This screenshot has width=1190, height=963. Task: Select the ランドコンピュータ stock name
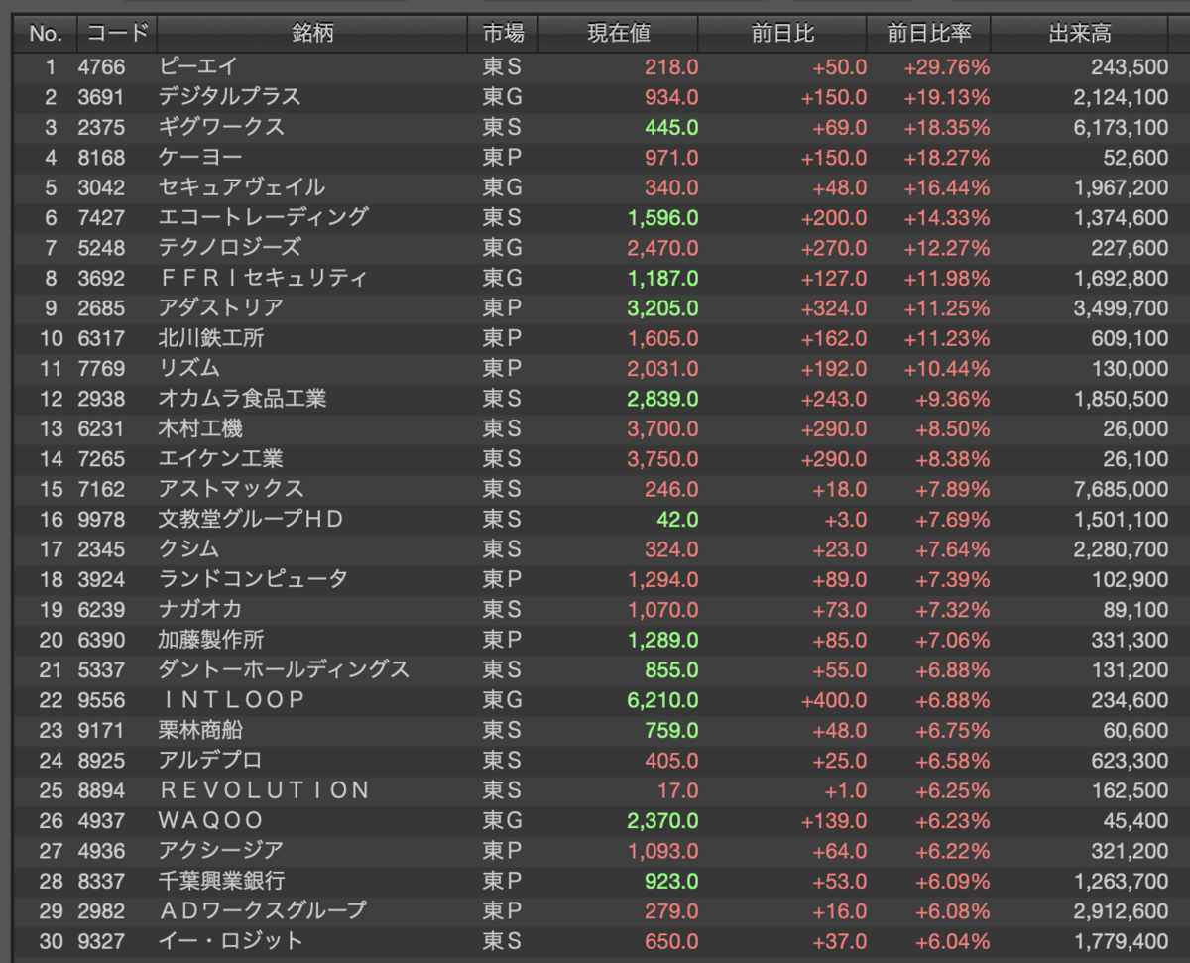[253, 579]
